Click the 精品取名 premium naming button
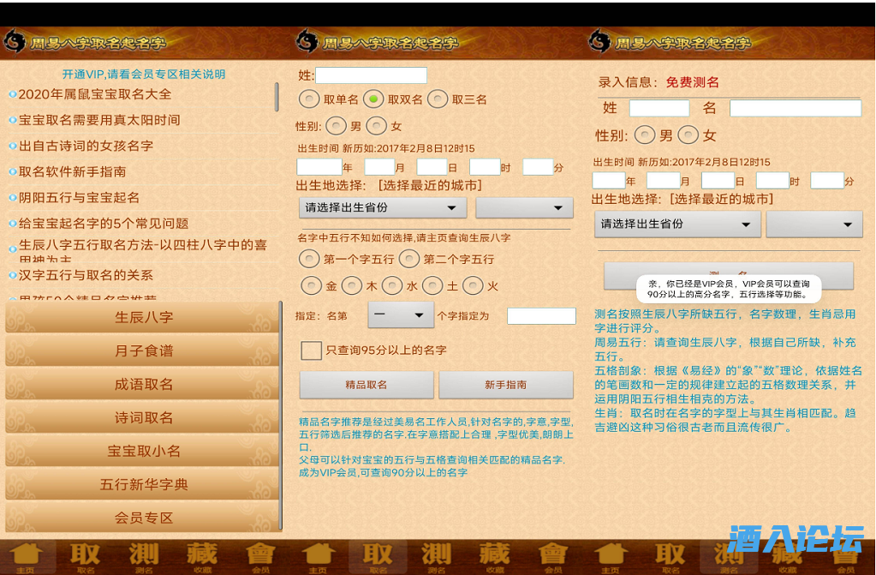 (x=368, y=385)
